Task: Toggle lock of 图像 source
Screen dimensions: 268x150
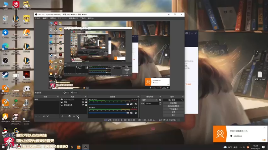Action: pyautogui.click(x=86, y=102)
